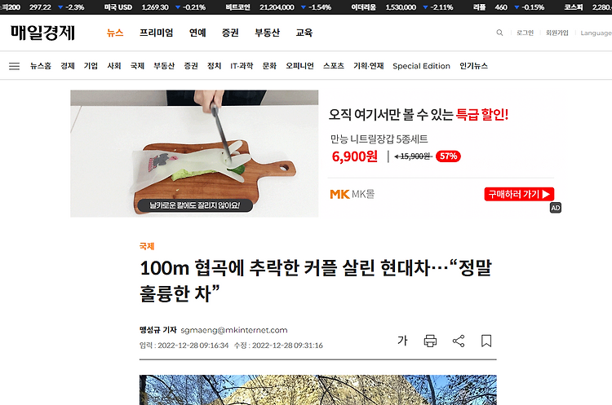The width and height of the screenshot is (612, 405).
Task: Go to 매일경제 home logo
Action: click(x=42, y=33)
